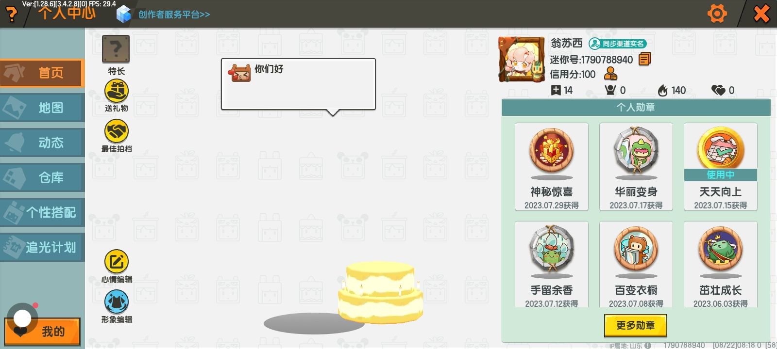The width and height of the screenshot is (777, 349).
Task: Click the 更多勋章 button
Action: [x=635, y=325]
